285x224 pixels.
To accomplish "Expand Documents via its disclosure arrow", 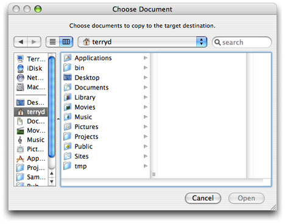I will [146, 87].
